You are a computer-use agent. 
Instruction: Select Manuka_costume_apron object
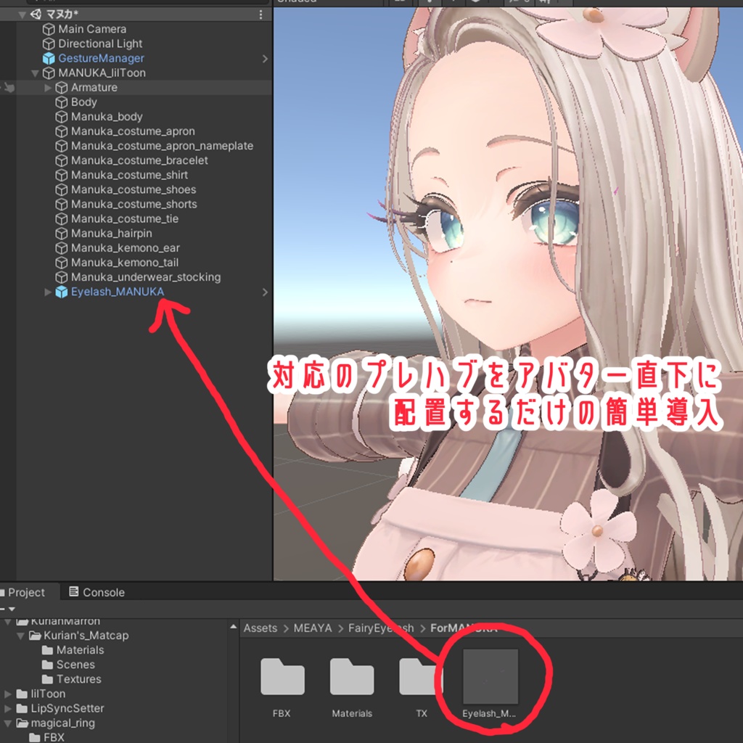133,132
